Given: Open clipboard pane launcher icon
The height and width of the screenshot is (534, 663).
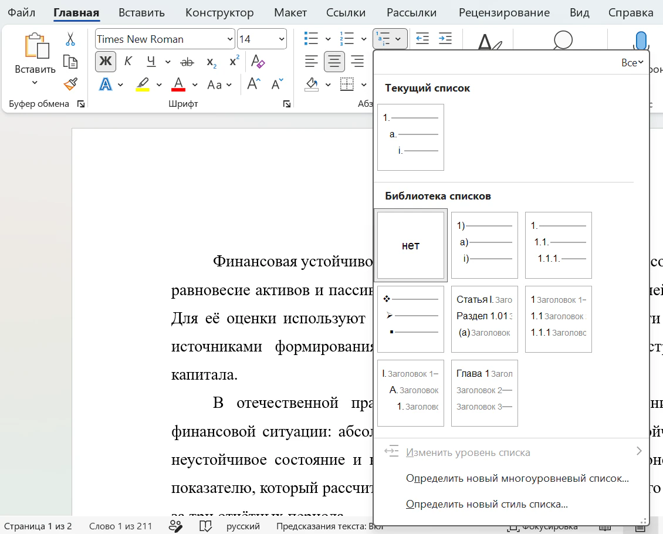Looking at the screenshot, I should click(81, 104).
